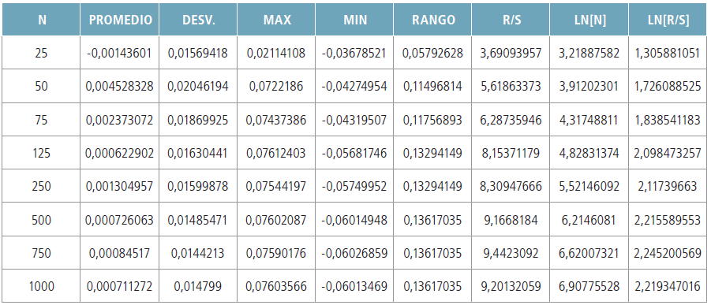This screenshot has height=305, width=711.
Task: Click max value 0,07544197
Action: click(277, 186)
